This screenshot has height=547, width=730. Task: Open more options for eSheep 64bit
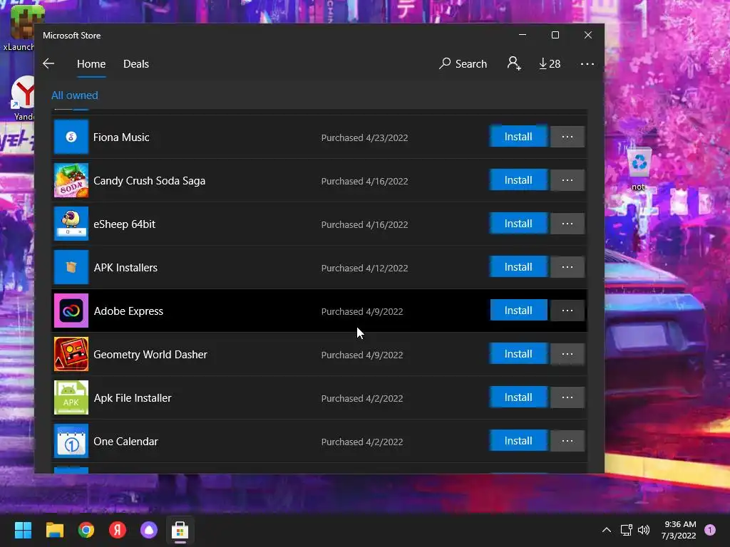coord(567,224)
